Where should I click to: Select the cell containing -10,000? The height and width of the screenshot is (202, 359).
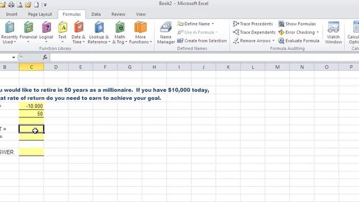(31, 106)
